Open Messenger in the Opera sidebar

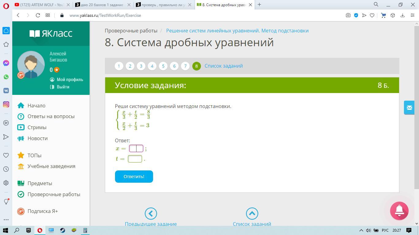(x=6, y=63)
